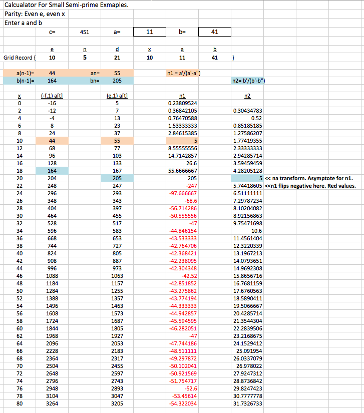The height and width of the screenshot is (413, 364).
Task: Click the (e,1) value 1063
Action: click(x=117, y=276)
